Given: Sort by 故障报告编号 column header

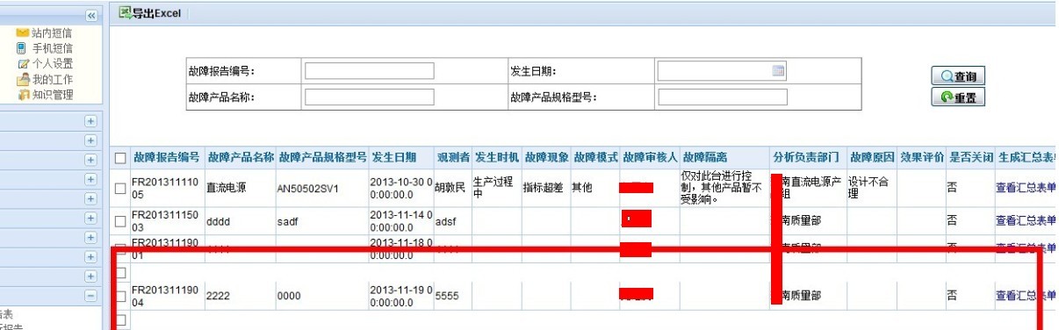Looking at the screenshot, I should (167, 158).
